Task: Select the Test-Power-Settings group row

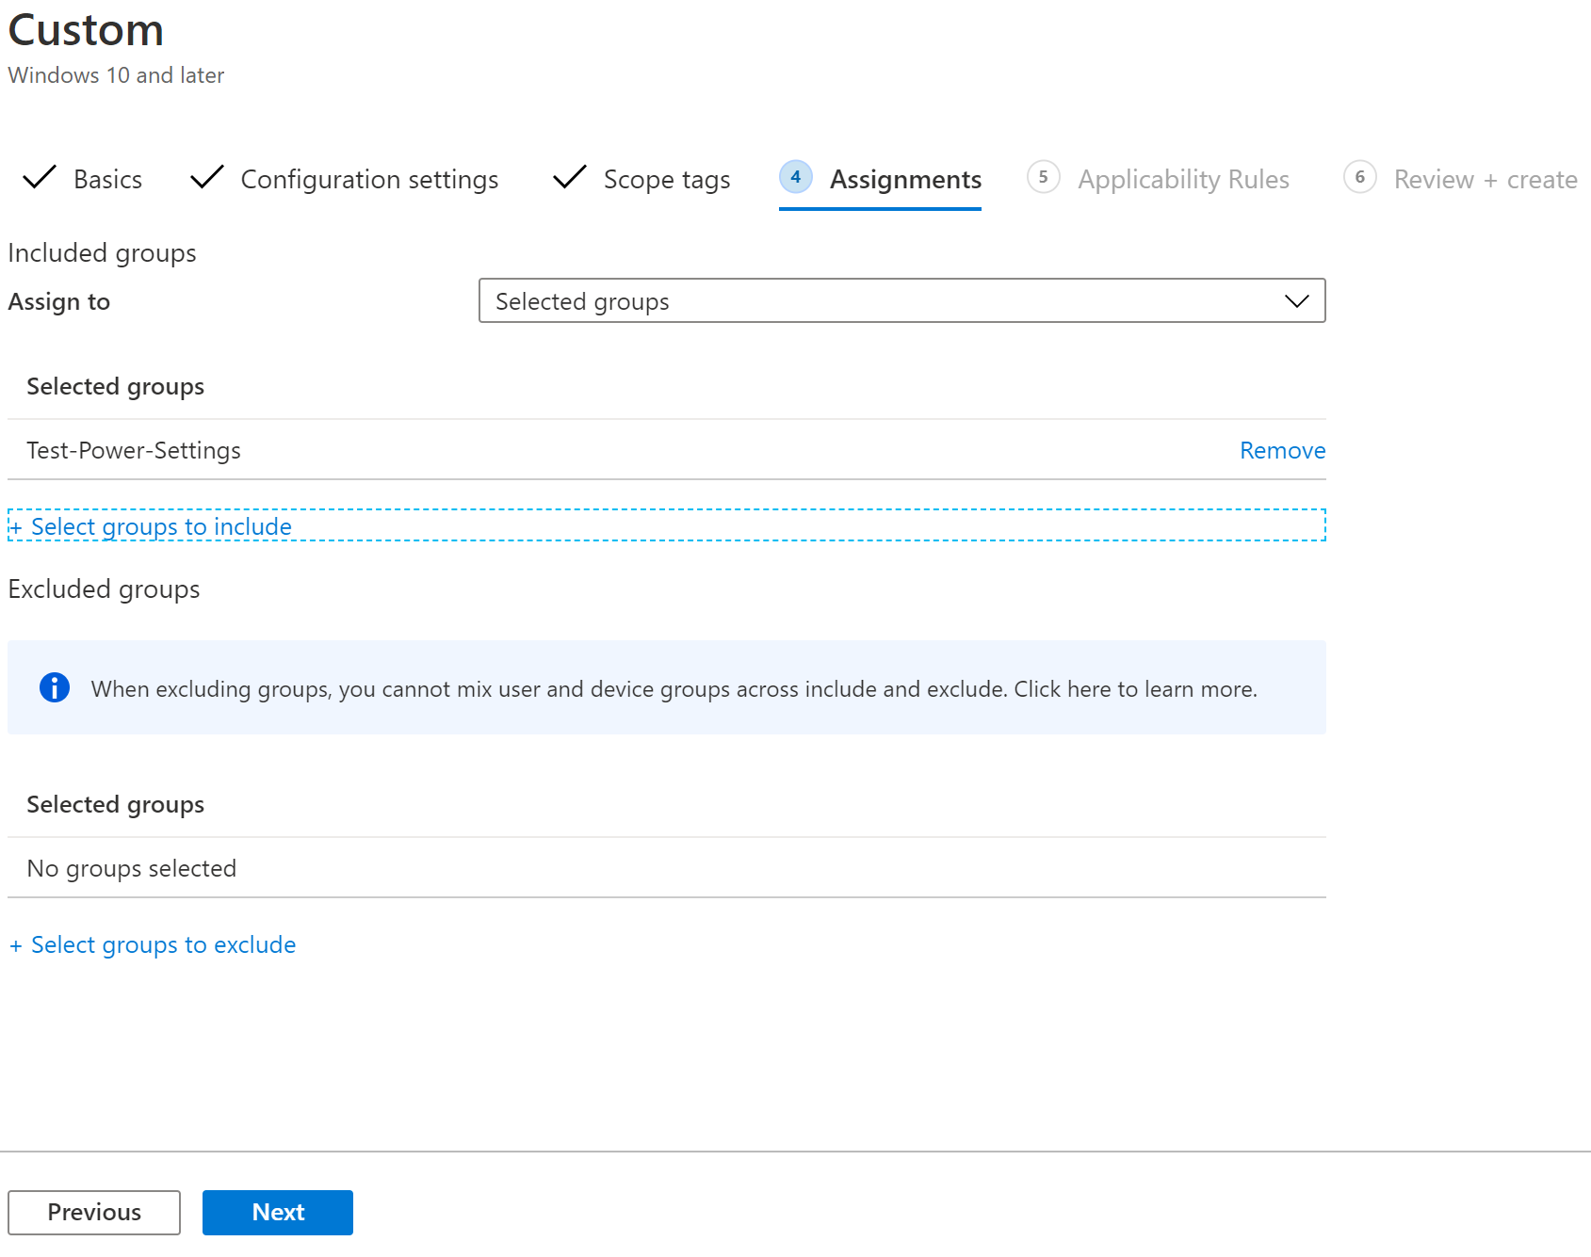Action: click(x=135, y=450)
